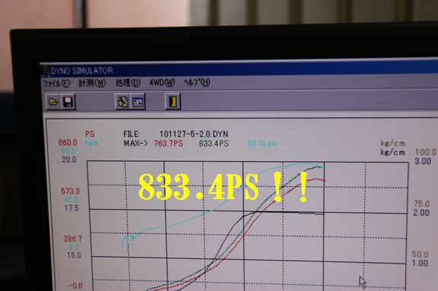Viewport: 438px width, 291px height.
Task: Click the blue window-layout toolbar icon
Action: tap(138, 102)
